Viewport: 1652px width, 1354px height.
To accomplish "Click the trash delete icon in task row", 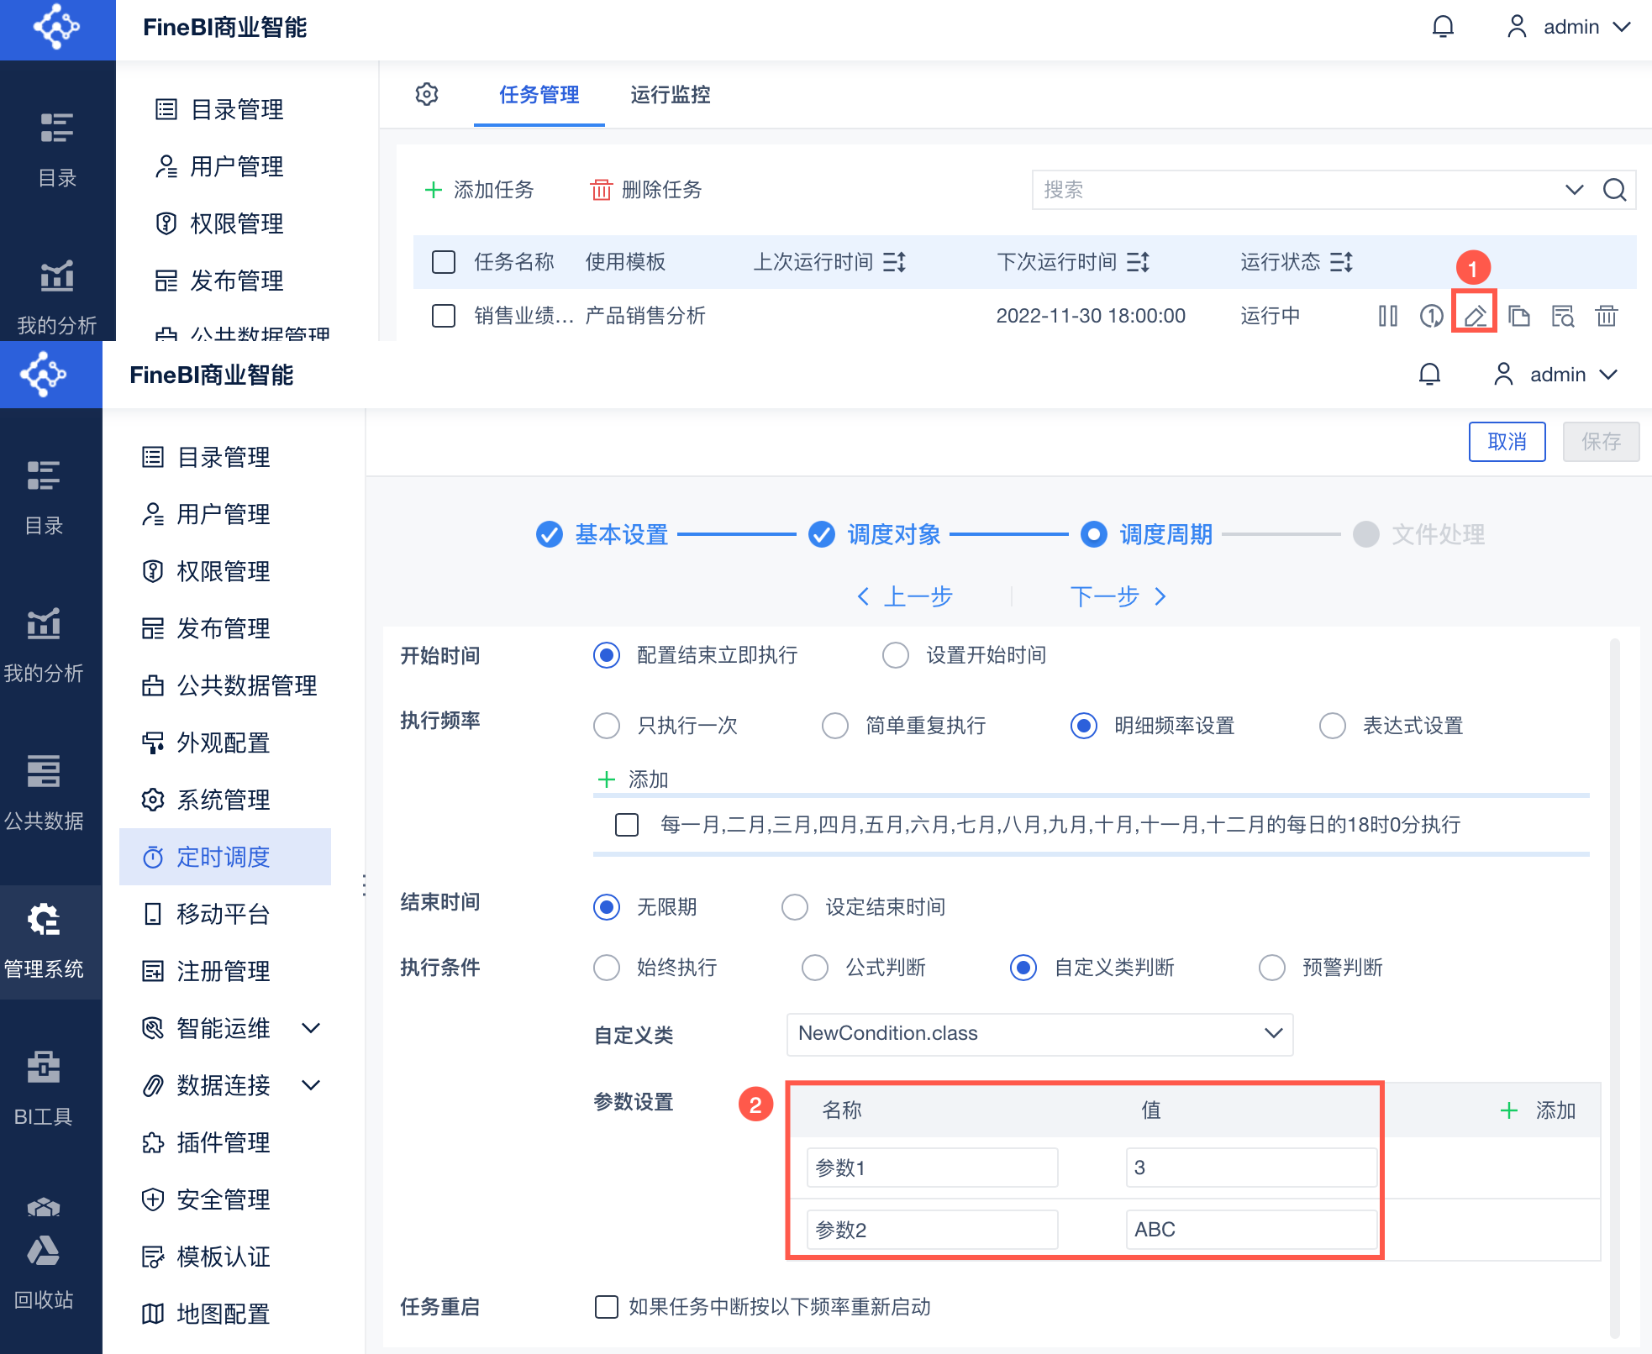I will 1606,316.
